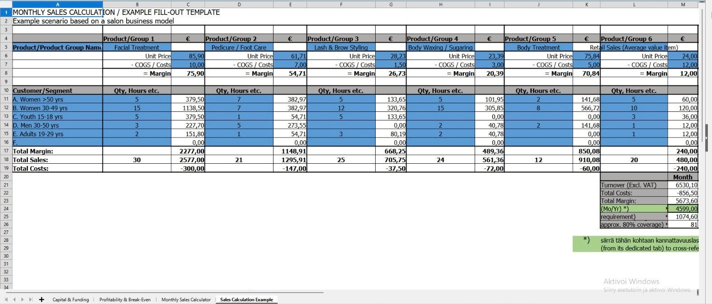Select the 'Facial Treatment' cell
Image resolution: width=712 pixels, height=304 pixels.
pos(137,47)
